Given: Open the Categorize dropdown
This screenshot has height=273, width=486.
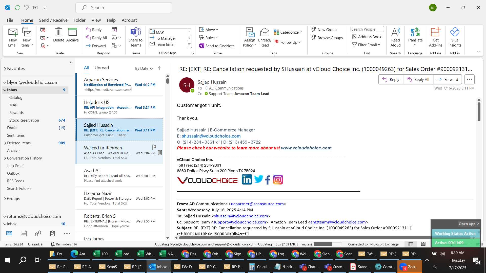Looking at the screenshot, I should (x=288, y=32).
